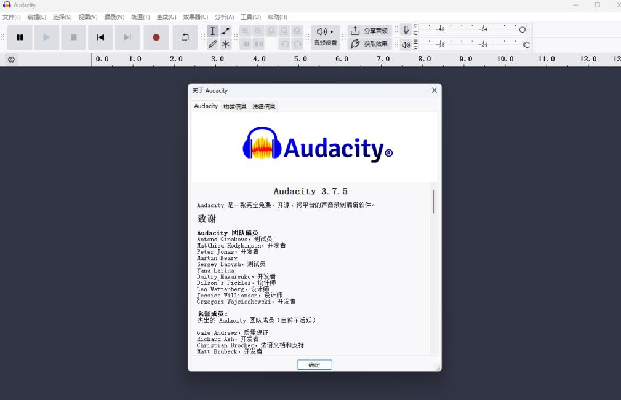Viewport: 621px width, 400px height.
Task: Click the timeline ruler at 10.0 seconds
Action: tap(505, 59)
